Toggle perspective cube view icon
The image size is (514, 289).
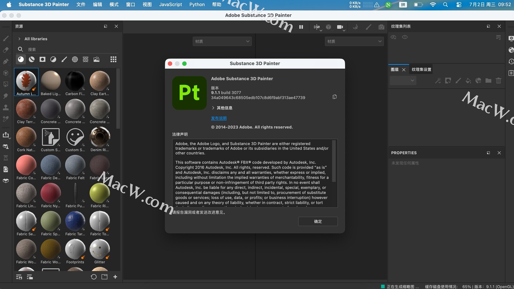coord(328,27)
